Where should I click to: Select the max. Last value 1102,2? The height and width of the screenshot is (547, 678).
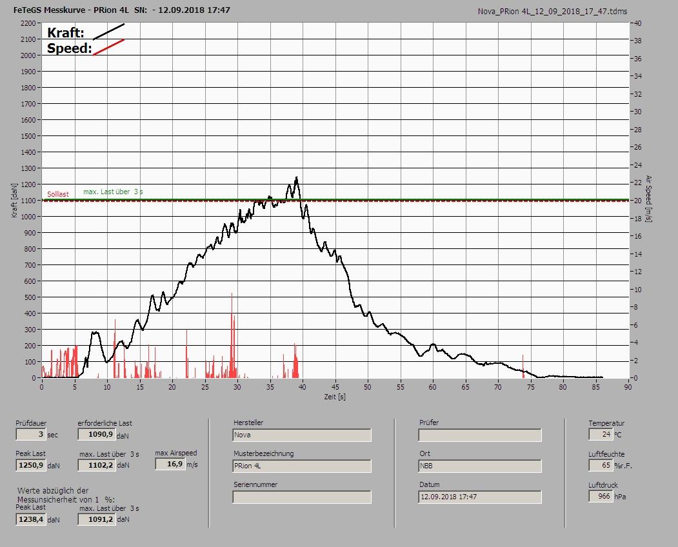pos(97,465)
